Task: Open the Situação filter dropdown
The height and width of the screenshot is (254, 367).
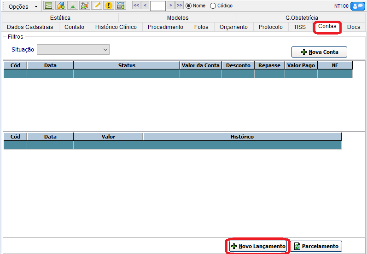Action: 73,49
